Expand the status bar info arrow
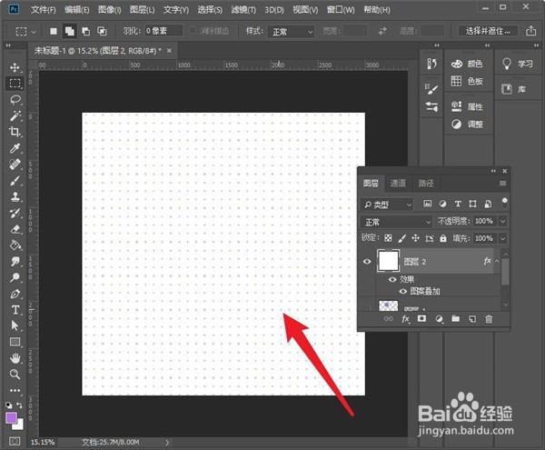This screenshot has height=450, width=545. [167, 443]
